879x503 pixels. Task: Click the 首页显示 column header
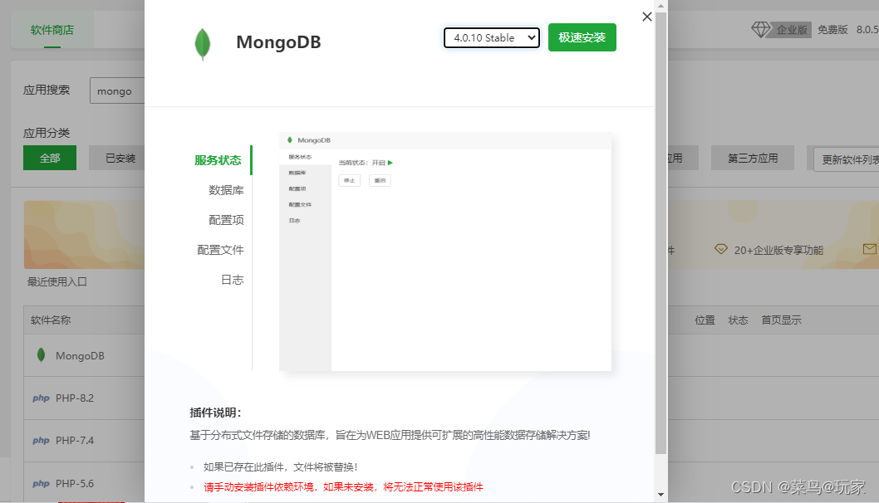click(781, 320)
